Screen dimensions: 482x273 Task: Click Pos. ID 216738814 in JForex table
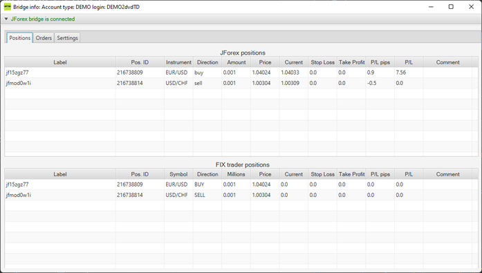click(130, 83)
